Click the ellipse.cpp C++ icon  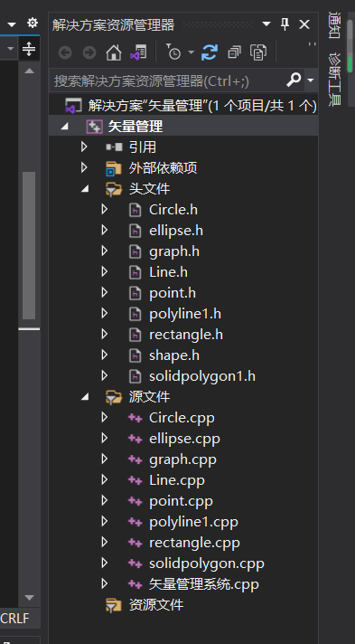(135, 439)
